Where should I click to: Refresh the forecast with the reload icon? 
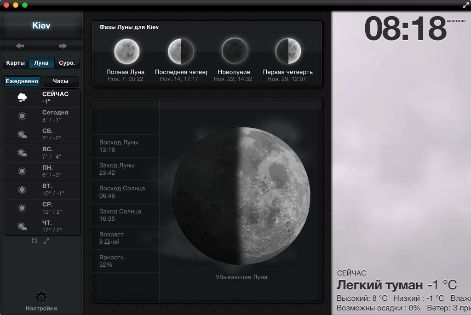pos(34,241)
